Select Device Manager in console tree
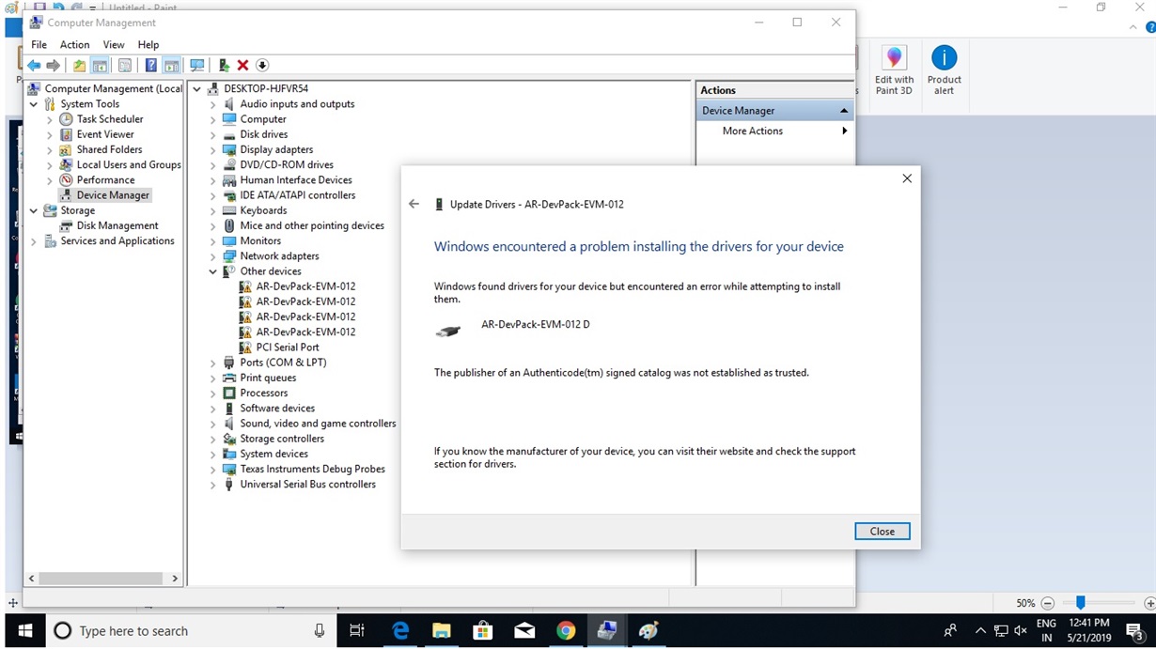The width and height of the screenshot is (1156, 649). coord(113,195)
